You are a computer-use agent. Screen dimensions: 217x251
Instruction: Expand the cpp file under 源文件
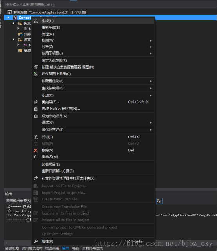18,45
